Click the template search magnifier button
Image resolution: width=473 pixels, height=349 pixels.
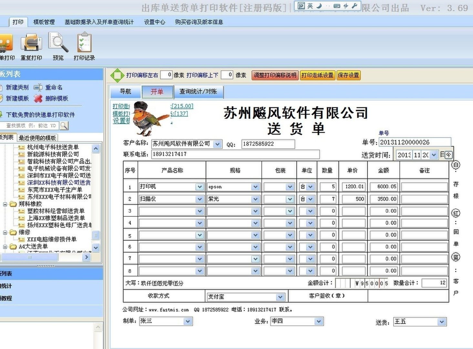tap(64, 125)
